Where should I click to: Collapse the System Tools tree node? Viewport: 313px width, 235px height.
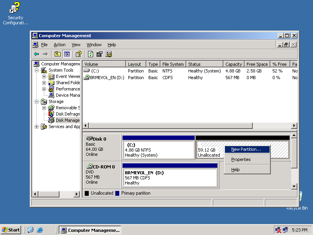pos(36,70)
